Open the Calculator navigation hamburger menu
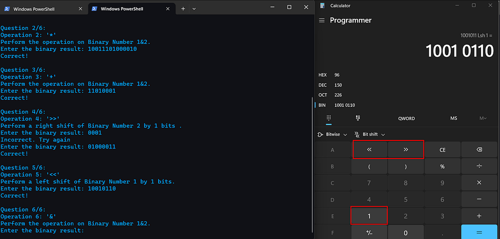Screen dimensions: 500x239 [322, 20]
